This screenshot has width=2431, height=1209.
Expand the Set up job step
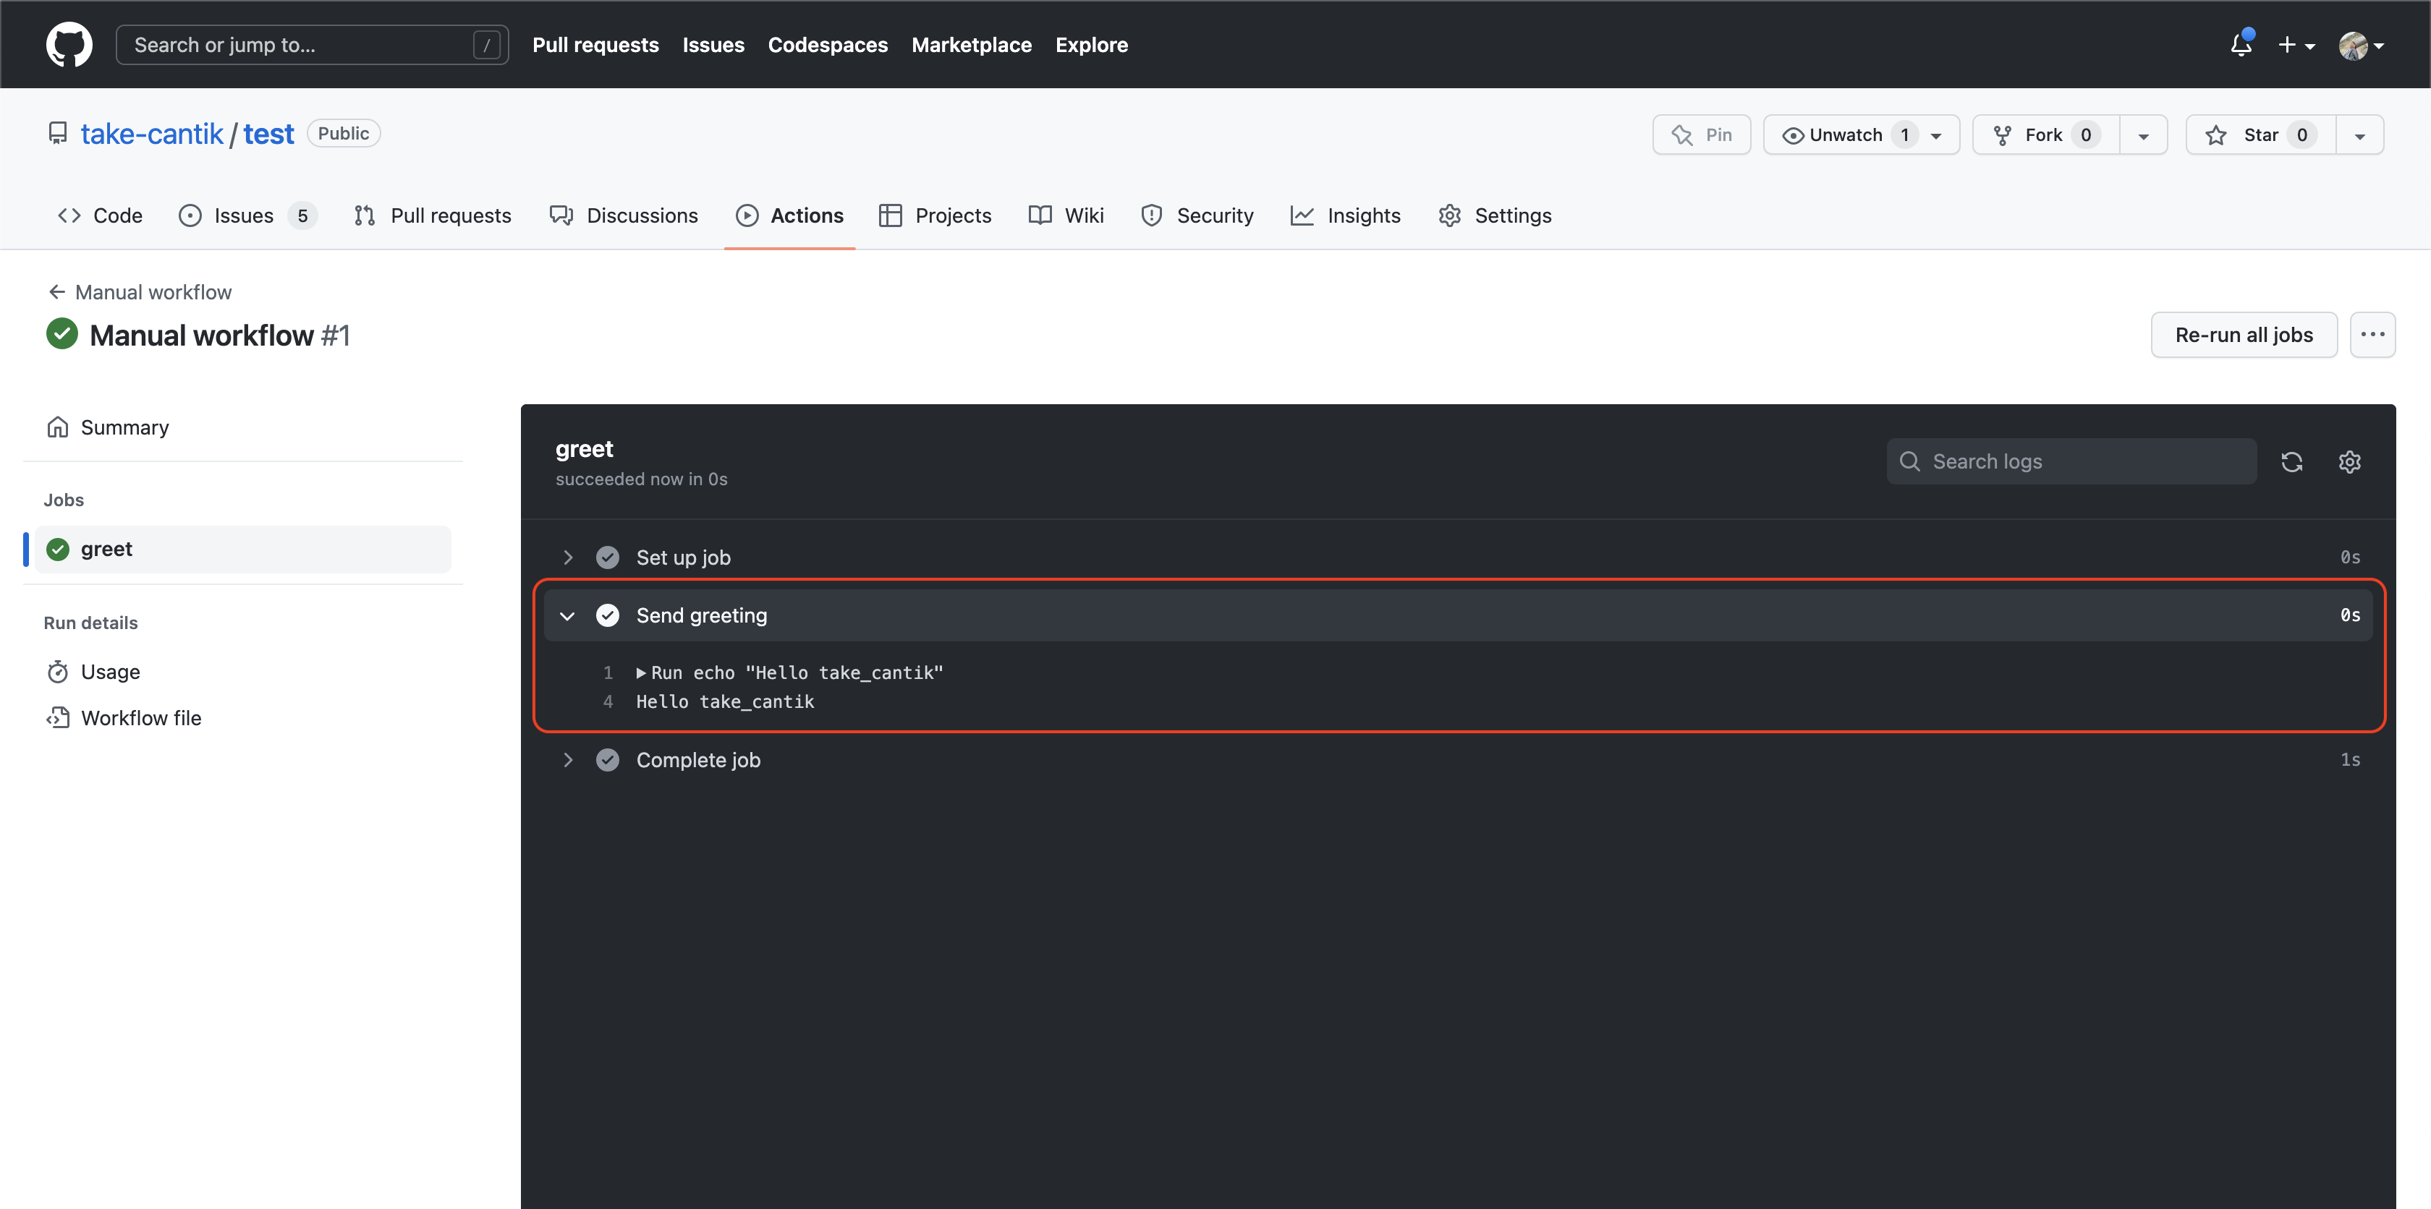[x=567, y=557]
